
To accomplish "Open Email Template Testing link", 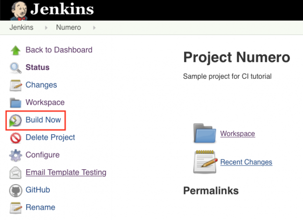I will tap(66, 172).
